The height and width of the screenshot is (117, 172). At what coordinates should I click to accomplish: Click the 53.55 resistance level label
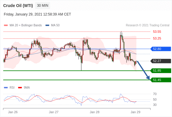click(157, 32)
